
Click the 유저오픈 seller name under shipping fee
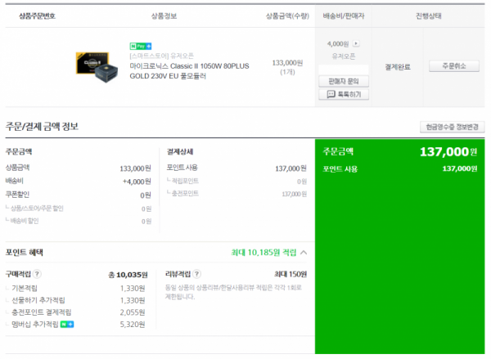coord(344,56)
